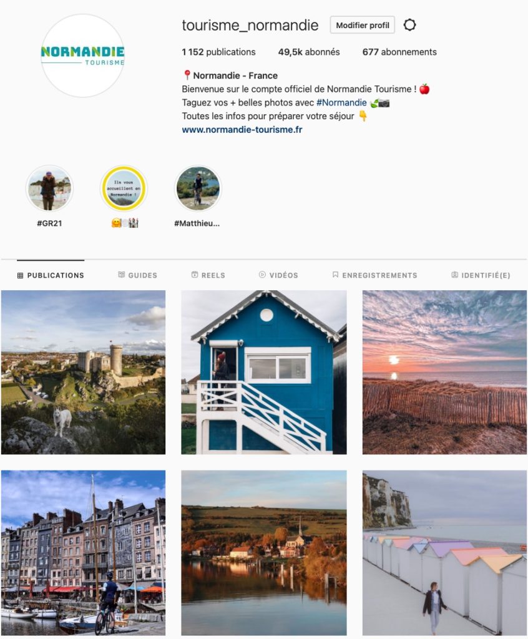
Task: Open the yellow-ringed story highlight
Action: tap(124, 188)
